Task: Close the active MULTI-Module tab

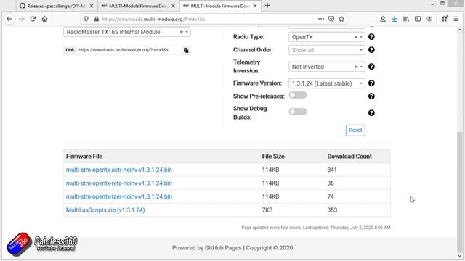Action: (x=255, y=6)
